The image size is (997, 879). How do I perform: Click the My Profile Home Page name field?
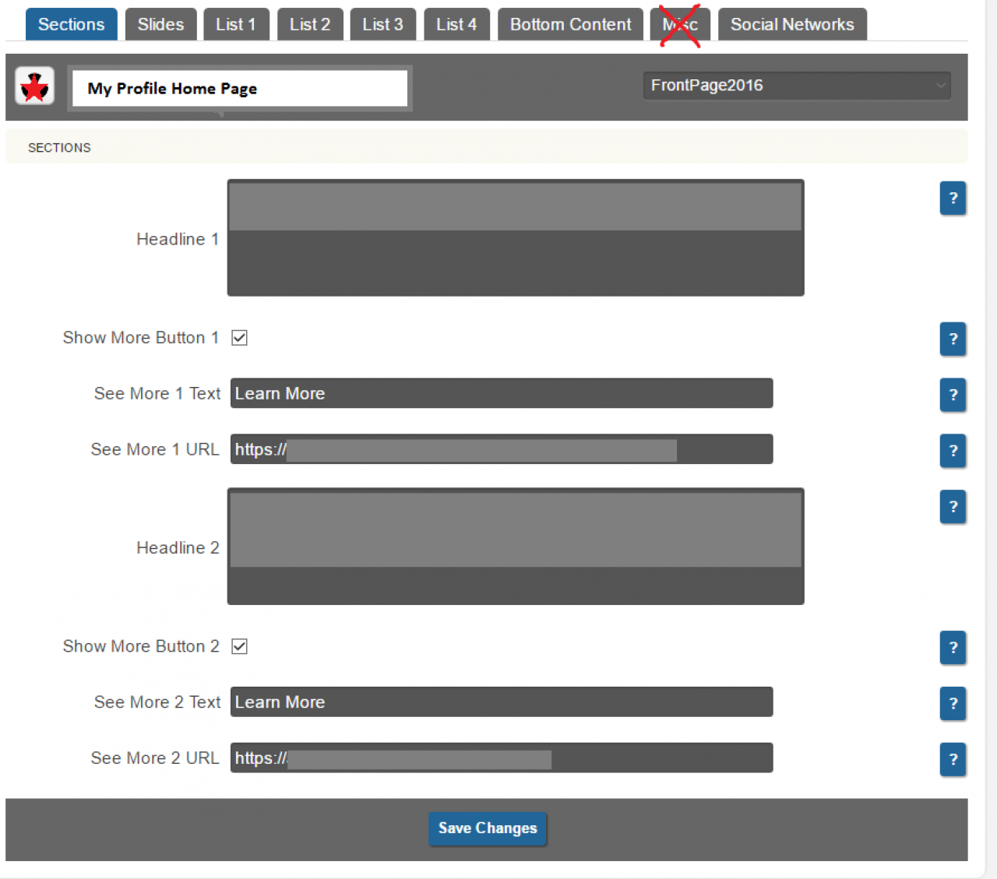(x=239, y=89)
